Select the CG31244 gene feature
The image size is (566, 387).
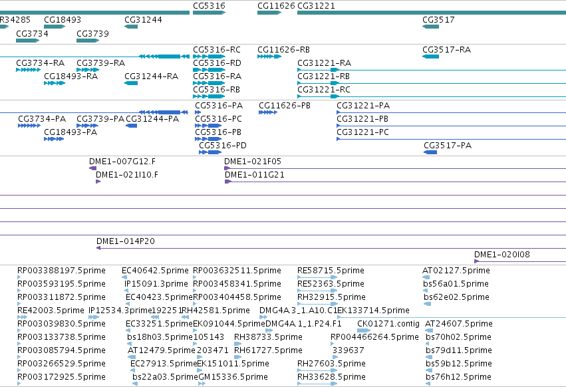pyautogui.click(x=131, y=27)
